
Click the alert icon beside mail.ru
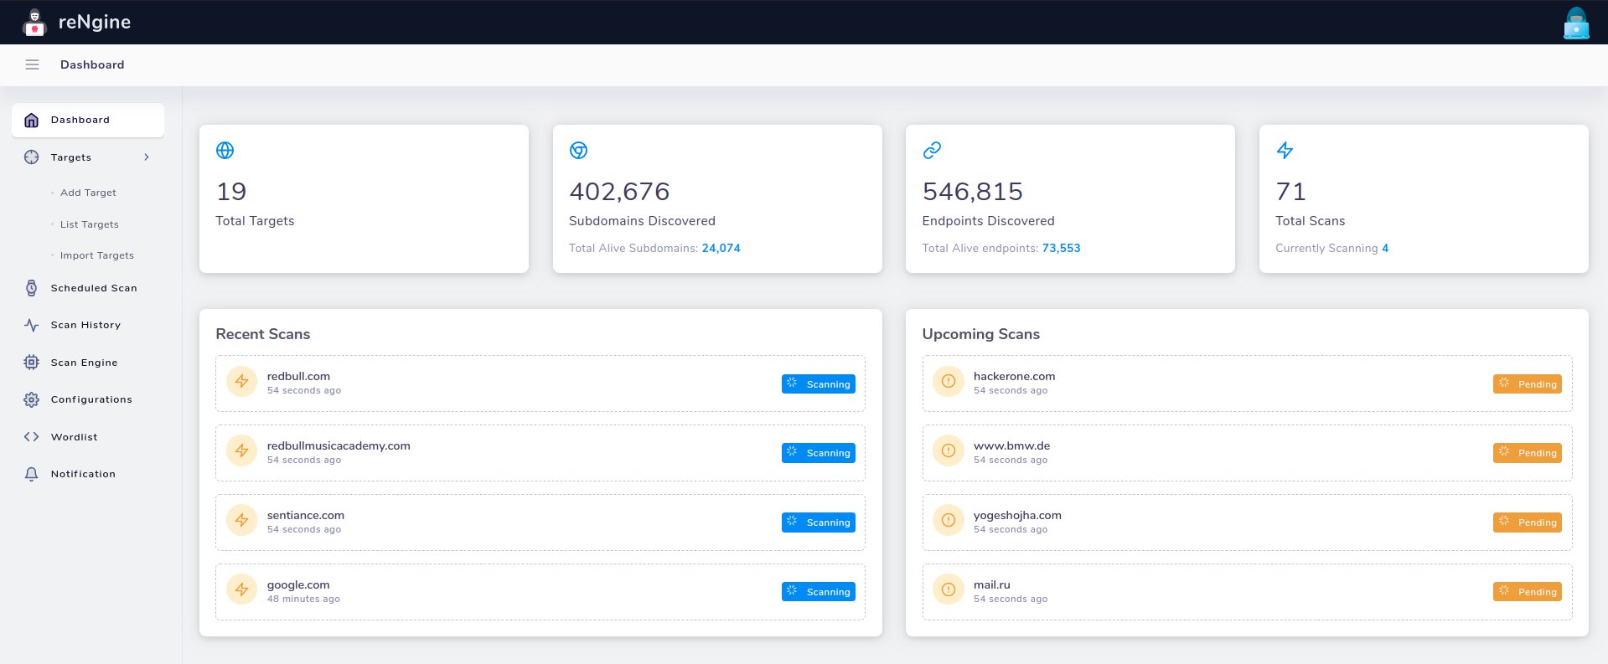(x=948, y=590)
